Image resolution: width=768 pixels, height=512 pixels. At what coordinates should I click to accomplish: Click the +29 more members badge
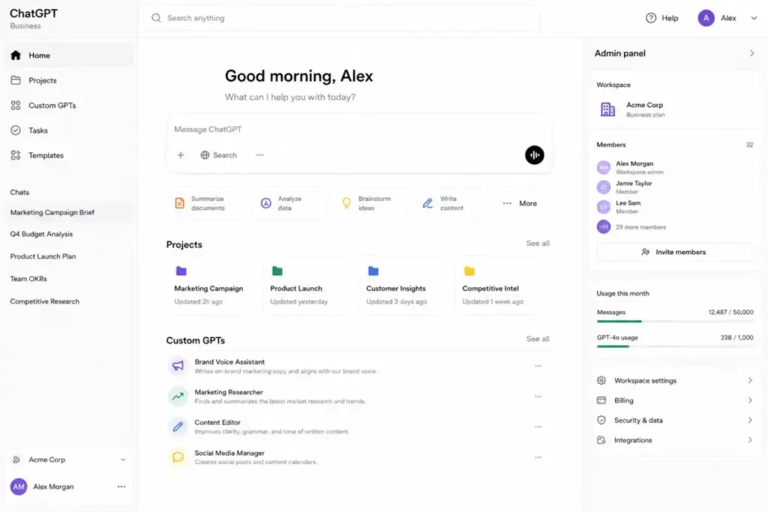click(604, 227)
